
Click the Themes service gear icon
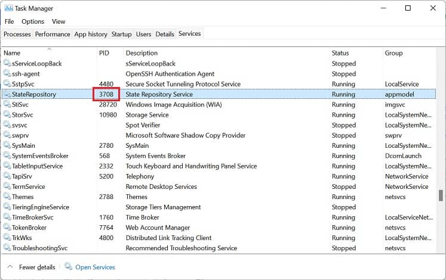point(7,197)
